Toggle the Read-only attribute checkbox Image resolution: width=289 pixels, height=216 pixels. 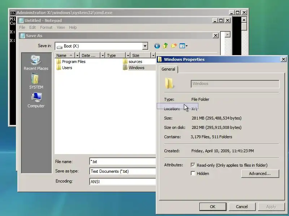(x=193, y=165)
